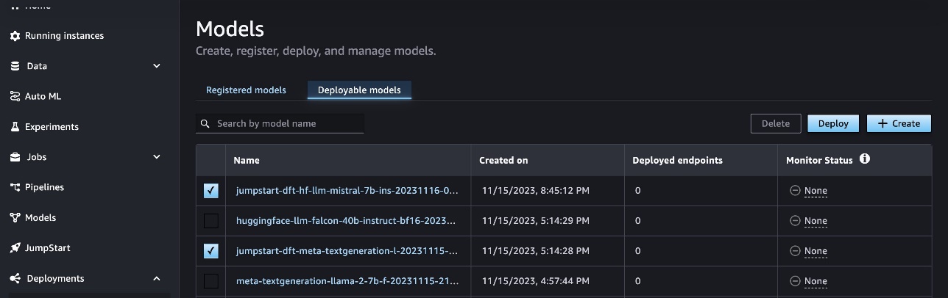Click the Monitor Status column header
Screen dimensions: 948x298
819,160
